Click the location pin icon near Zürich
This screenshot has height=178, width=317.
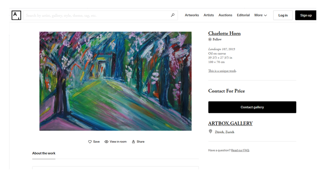coord(211,131)
